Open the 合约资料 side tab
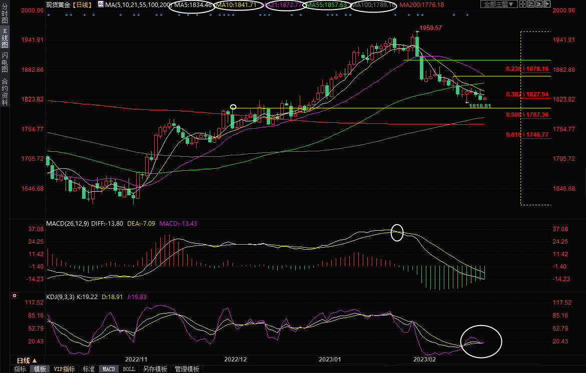 tap(5, 92)
